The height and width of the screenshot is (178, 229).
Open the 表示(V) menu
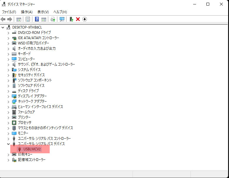tap(43, 12)
